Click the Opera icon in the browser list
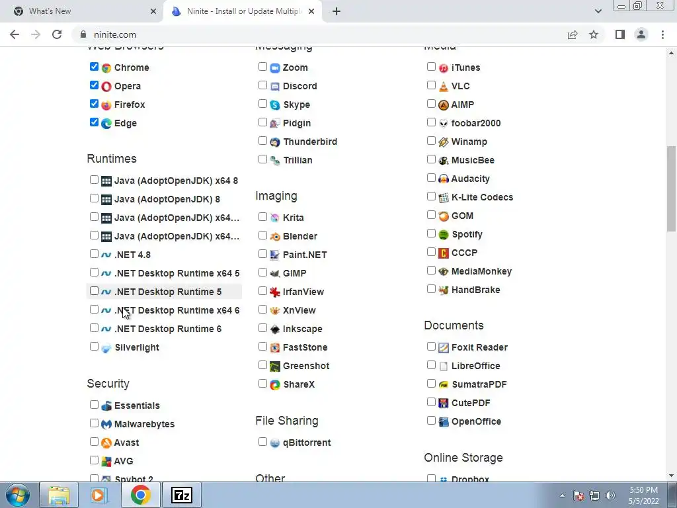 [x=106, y=87]
